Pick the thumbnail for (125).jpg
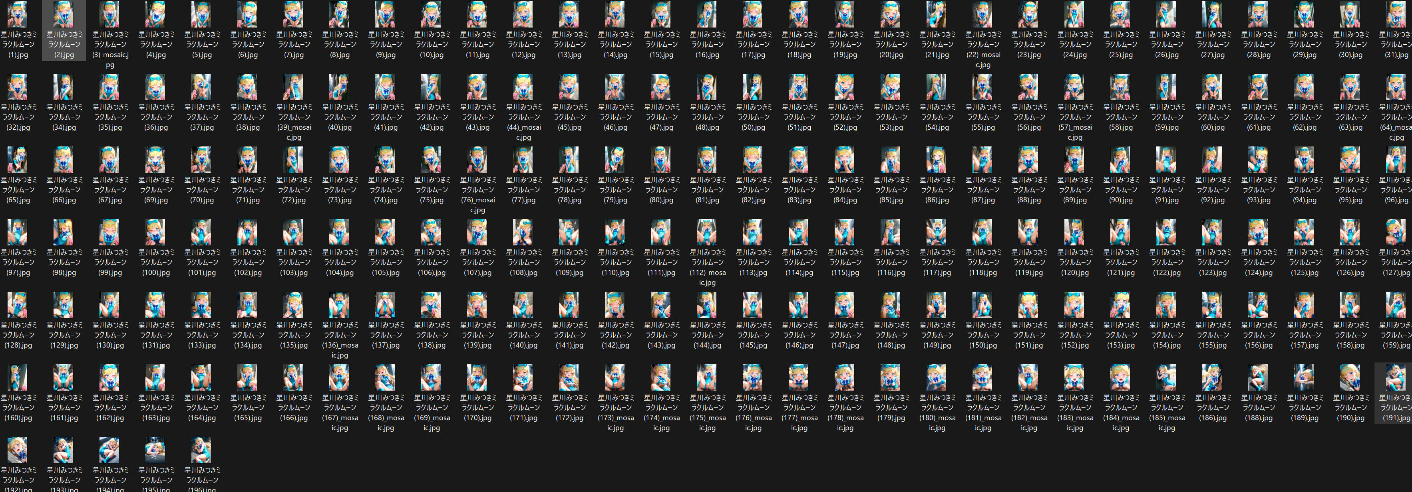The width and height of the screenshot is (1412, 492). pos(1305,232)
